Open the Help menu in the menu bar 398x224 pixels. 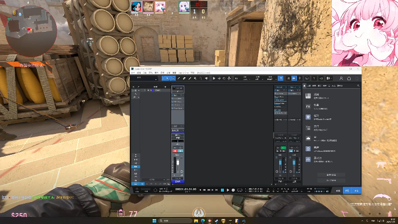click(x=193, y=73)
